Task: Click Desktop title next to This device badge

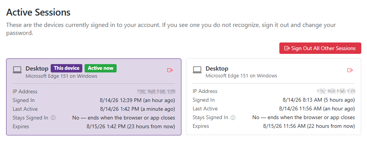Action: (37, 69)
